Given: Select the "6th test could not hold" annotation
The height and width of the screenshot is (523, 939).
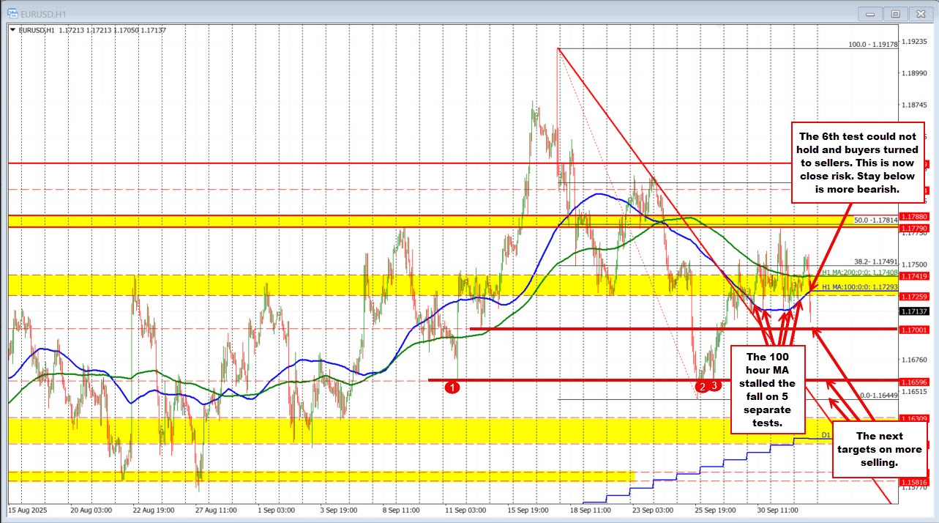Looking at the screenshot, I should pyautogui.click(x=858, y=163).
